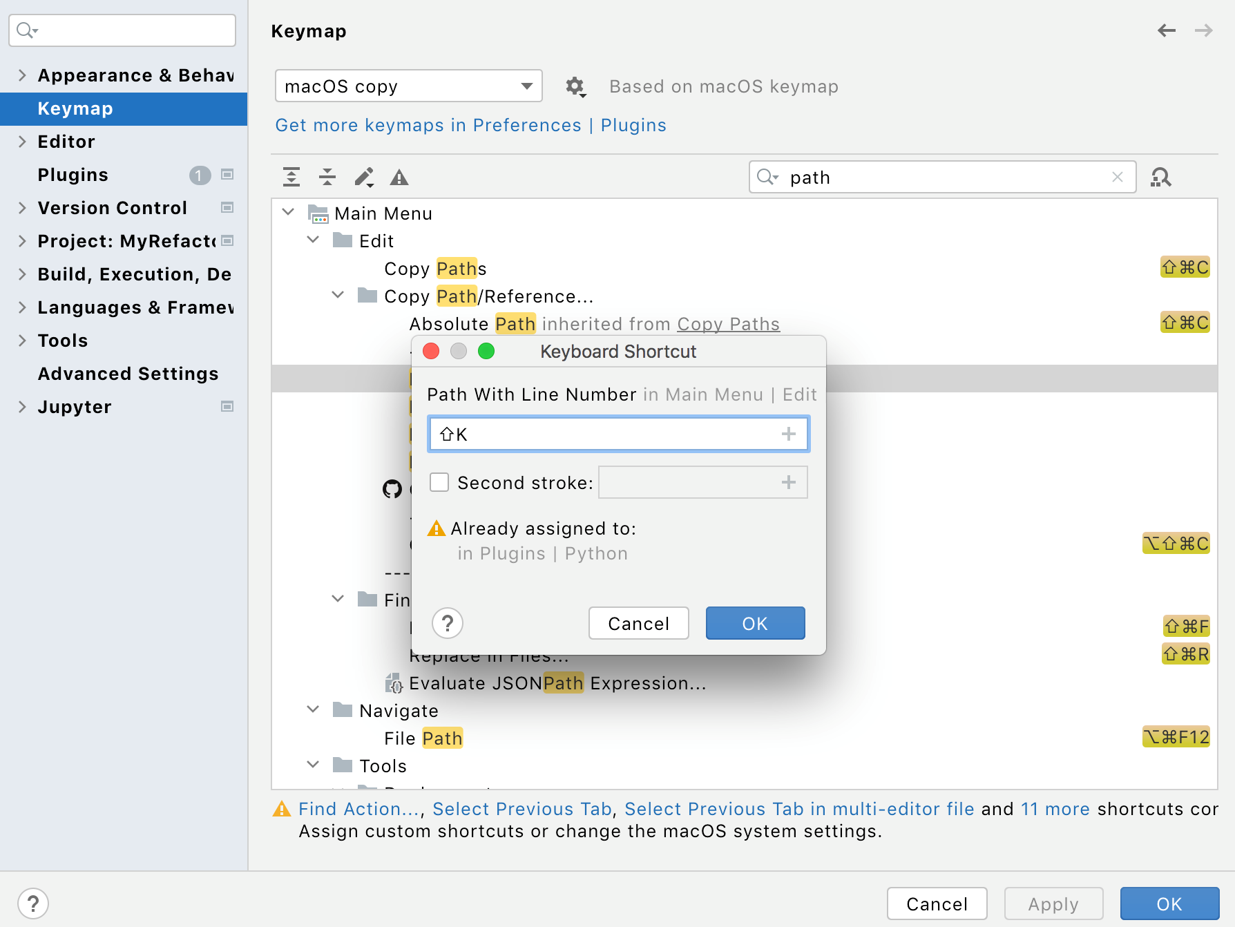Collapse the Edit tree node

(x=314, y=240)
